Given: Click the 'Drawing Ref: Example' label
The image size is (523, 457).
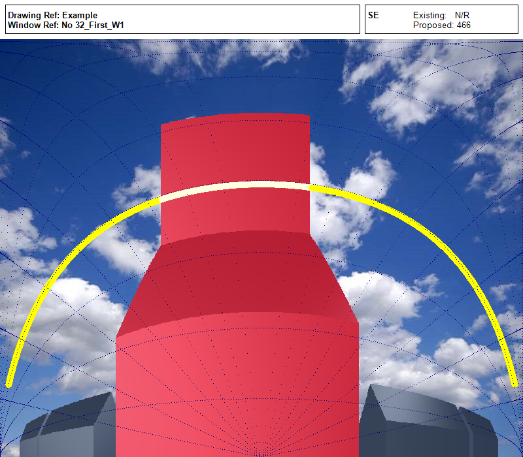Looking at the screenshot, I should (52, 15).
